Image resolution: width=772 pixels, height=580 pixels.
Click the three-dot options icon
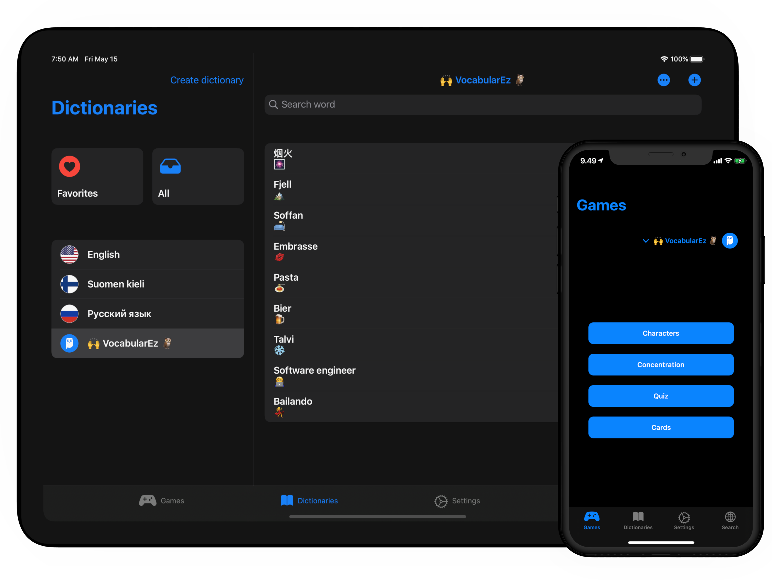pyautogui.click(x=663, y=79)
